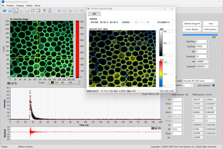Click the Cover display button

pos(192,29)
